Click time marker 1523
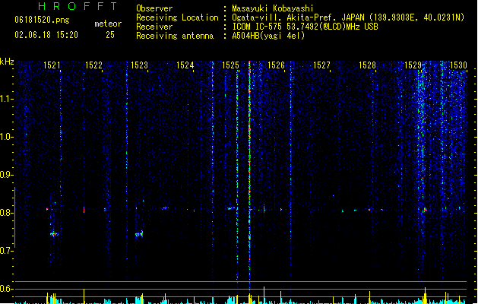478x304 pixels. coord(139,65)
